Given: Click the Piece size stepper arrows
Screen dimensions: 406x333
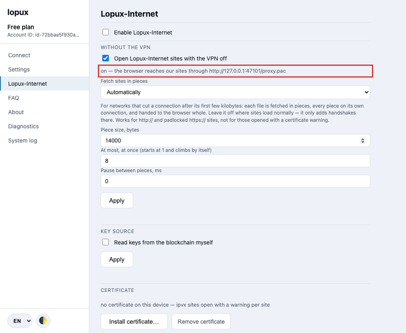Looking at the screenshot, I should tap(363, 141).
